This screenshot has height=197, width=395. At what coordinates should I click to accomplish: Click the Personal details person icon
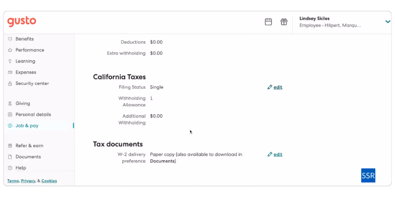(10, 114)
